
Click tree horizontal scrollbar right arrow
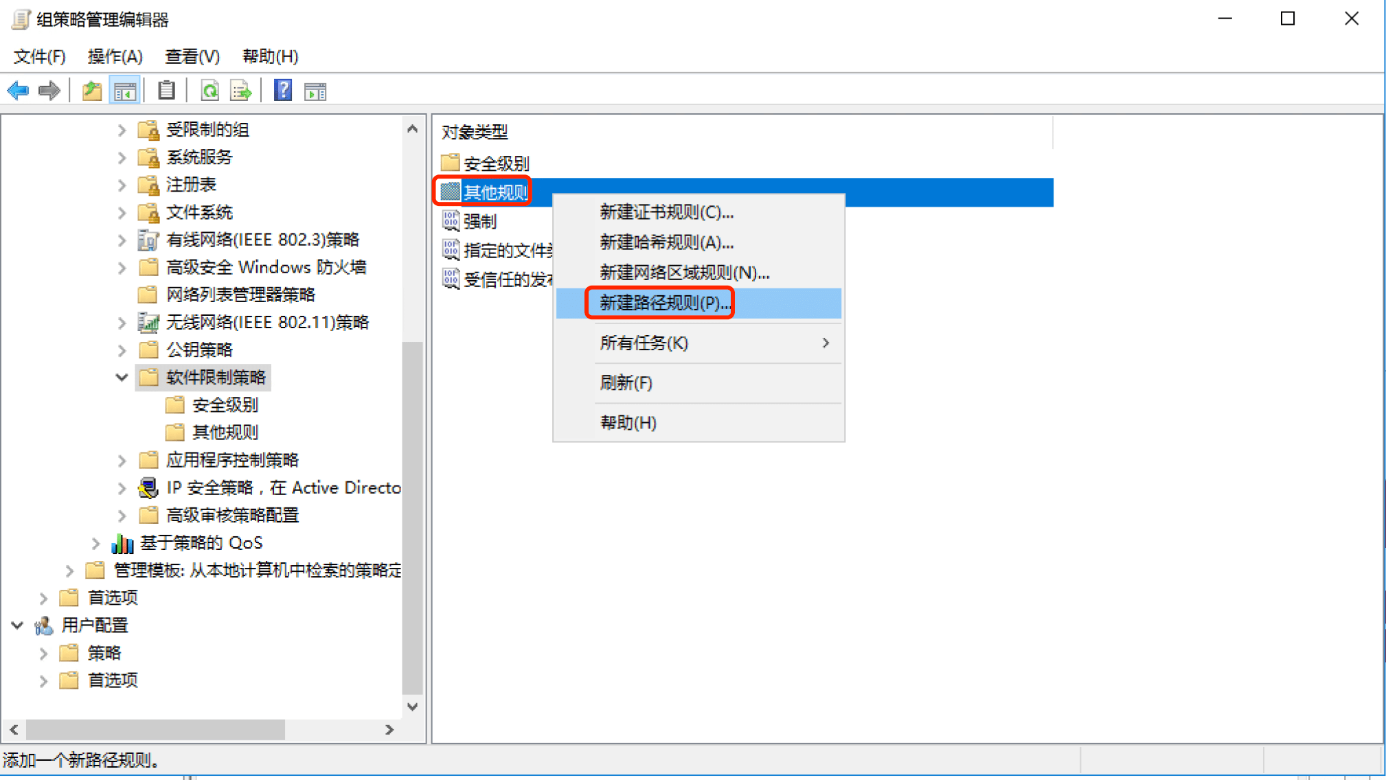tap(389, 729)
